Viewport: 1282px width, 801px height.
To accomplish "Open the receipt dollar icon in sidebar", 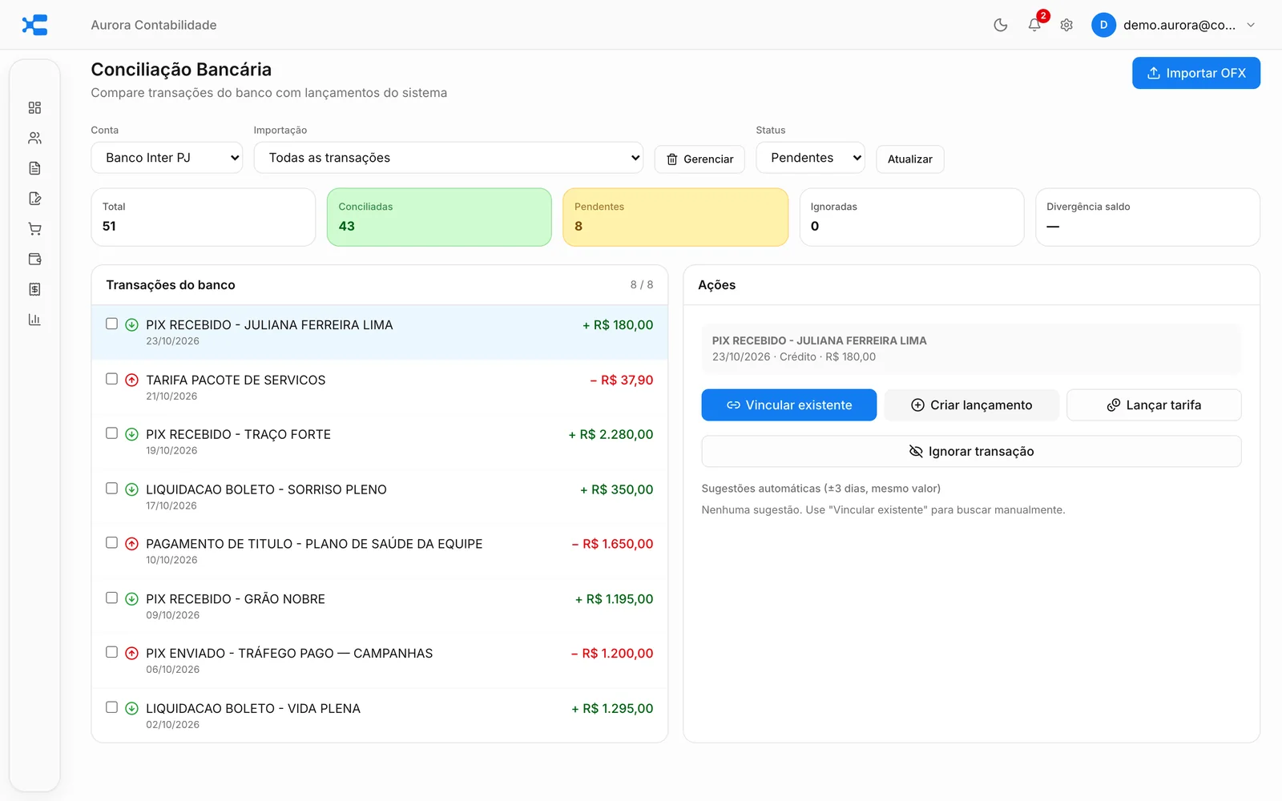I will pos(34,289).
